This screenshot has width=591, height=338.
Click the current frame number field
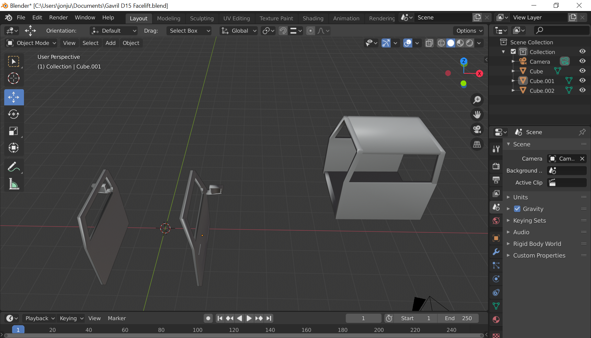tap(363, 318)
